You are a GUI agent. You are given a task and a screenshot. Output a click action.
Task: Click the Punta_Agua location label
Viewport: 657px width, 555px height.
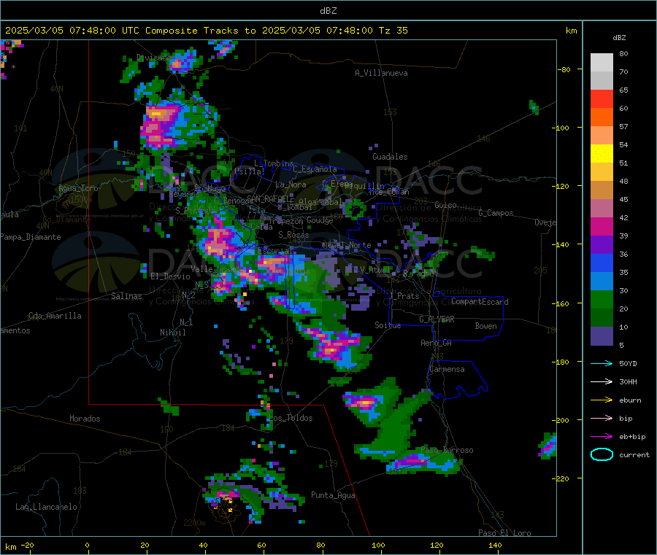(333, 495)
